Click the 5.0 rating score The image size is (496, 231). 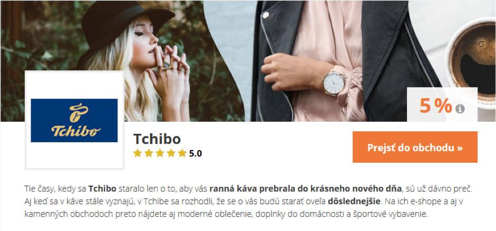(x=196, y=153)
